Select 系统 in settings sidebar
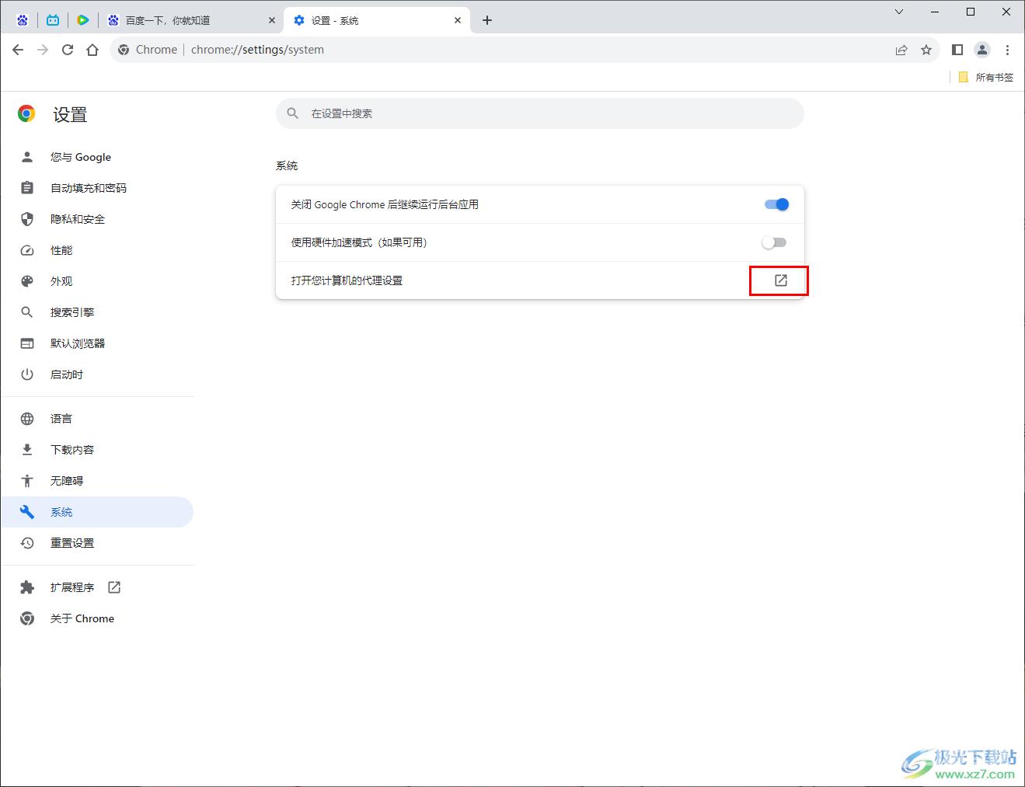This screenshot has width=1025, height=787. coord(97,512)
